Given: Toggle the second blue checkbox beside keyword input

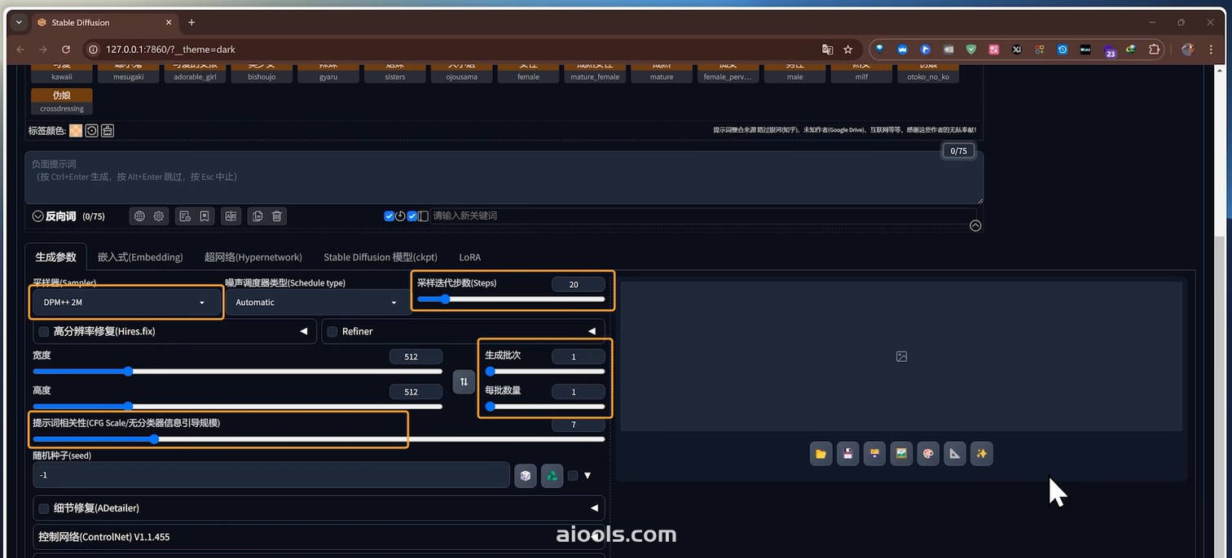Looking at the screenshot, I should 412,216.
